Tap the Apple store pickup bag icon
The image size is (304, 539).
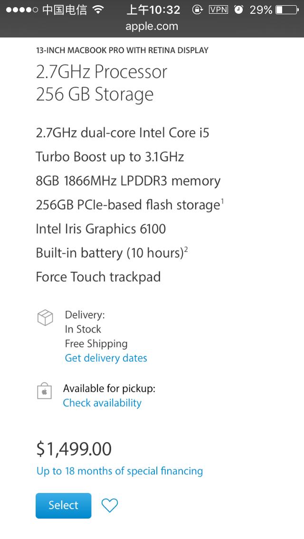coord(44,392)
